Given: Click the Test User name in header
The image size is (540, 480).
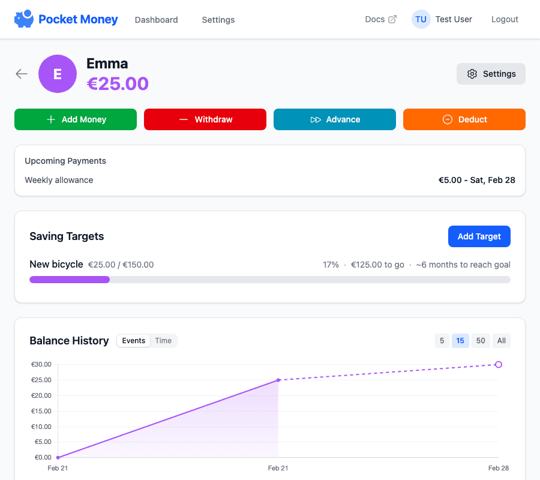Looking at the screenshot, I should pos(454,19).
